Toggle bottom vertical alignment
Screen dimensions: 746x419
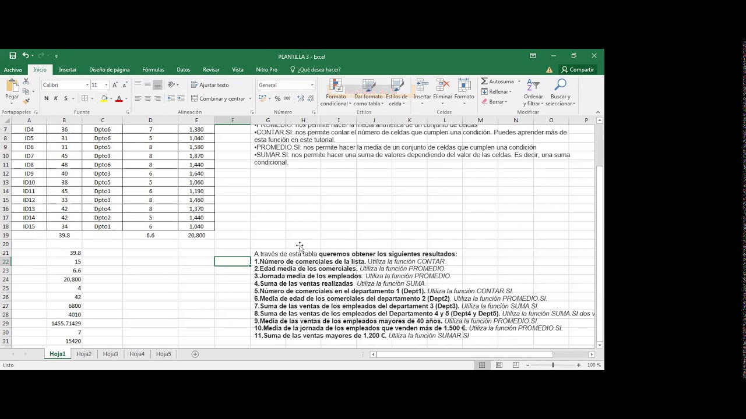click(x=157, y=85)
